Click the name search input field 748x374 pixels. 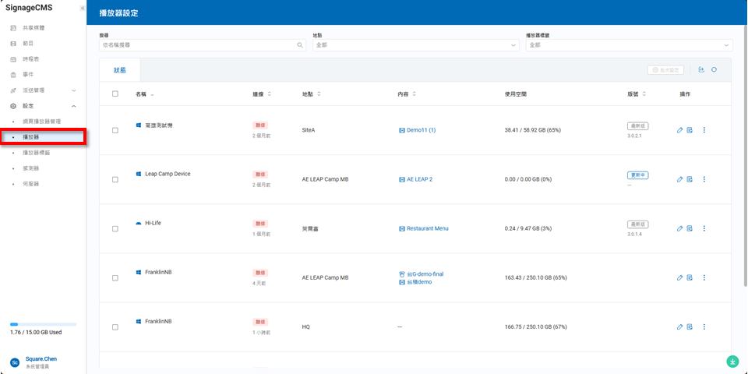click(198, 46)
